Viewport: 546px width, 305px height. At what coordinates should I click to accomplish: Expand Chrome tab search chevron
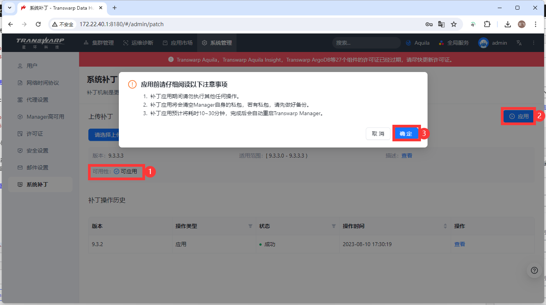pos(9,8)
